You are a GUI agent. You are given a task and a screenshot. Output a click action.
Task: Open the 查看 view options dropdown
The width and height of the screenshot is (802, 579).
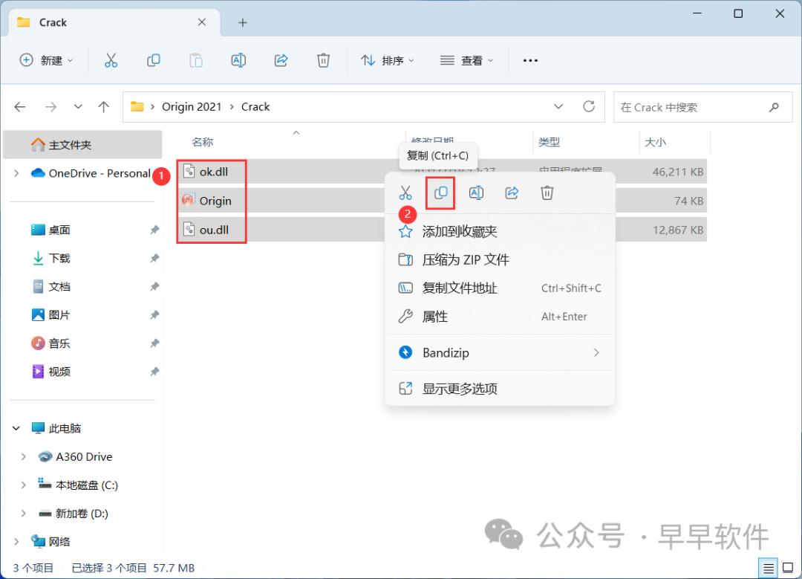pyautogui.click(x=467, y=60)
